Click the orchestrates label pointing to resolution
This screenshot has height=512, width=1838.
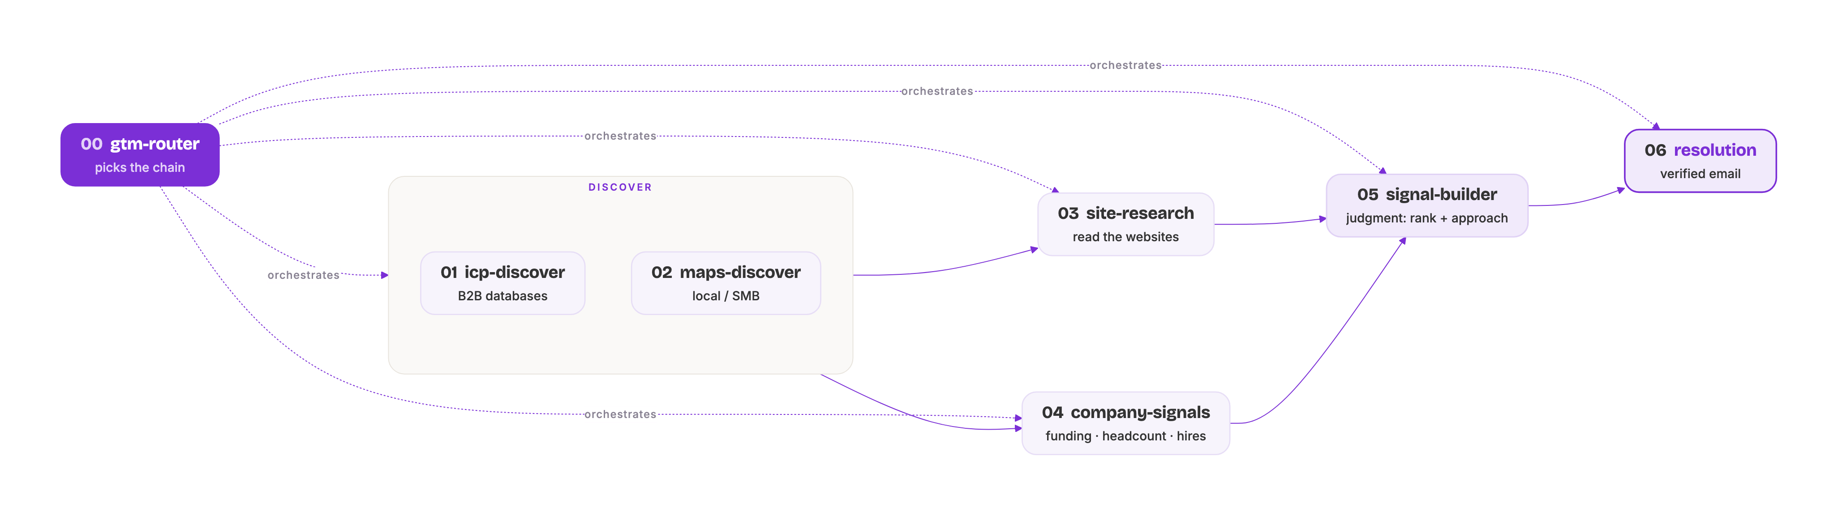1125,65
